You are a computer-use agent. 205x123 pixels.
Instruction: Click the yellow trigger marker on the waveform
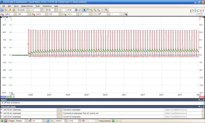28,44
